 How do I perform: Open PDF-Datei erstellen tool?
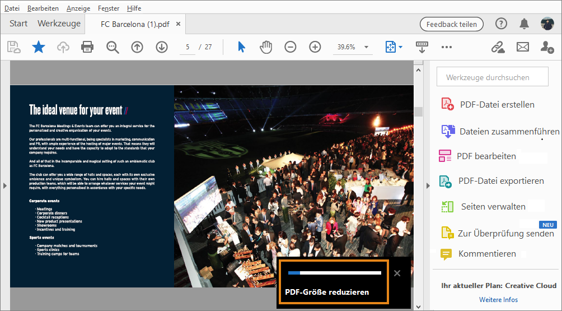(x=497, y=104)
